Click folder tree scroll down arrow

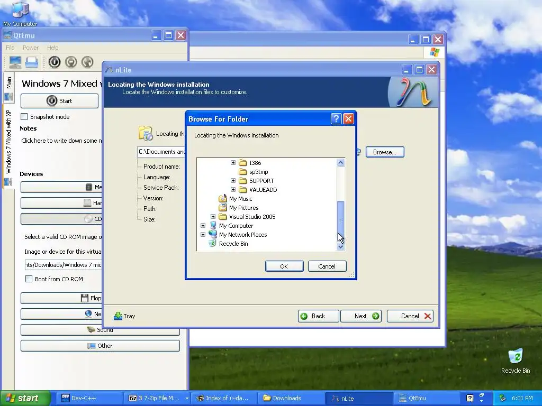click(x=340, y=246)
